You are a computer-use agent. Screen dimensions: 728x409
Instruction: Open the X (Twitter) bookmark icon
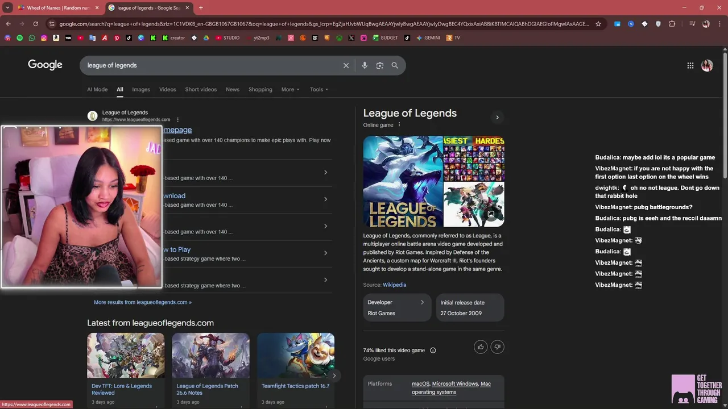(351, 38)
